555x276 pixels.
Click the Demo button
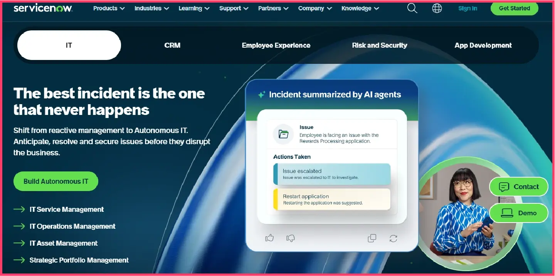click(519, 213)
